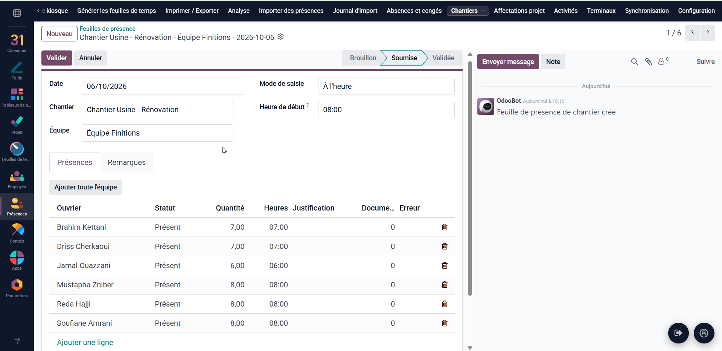Attach a file via paperclip icon
This screenshot has width=722, height=351.
click(648, 62)
